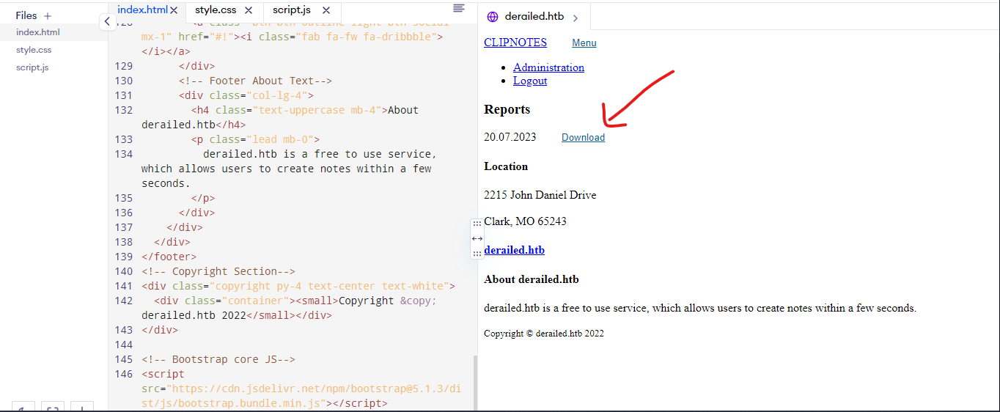Click the bold derailed.htb link in preview
Screen dimensions: 1000x412
pyautogui.click(x=514, y=250)
